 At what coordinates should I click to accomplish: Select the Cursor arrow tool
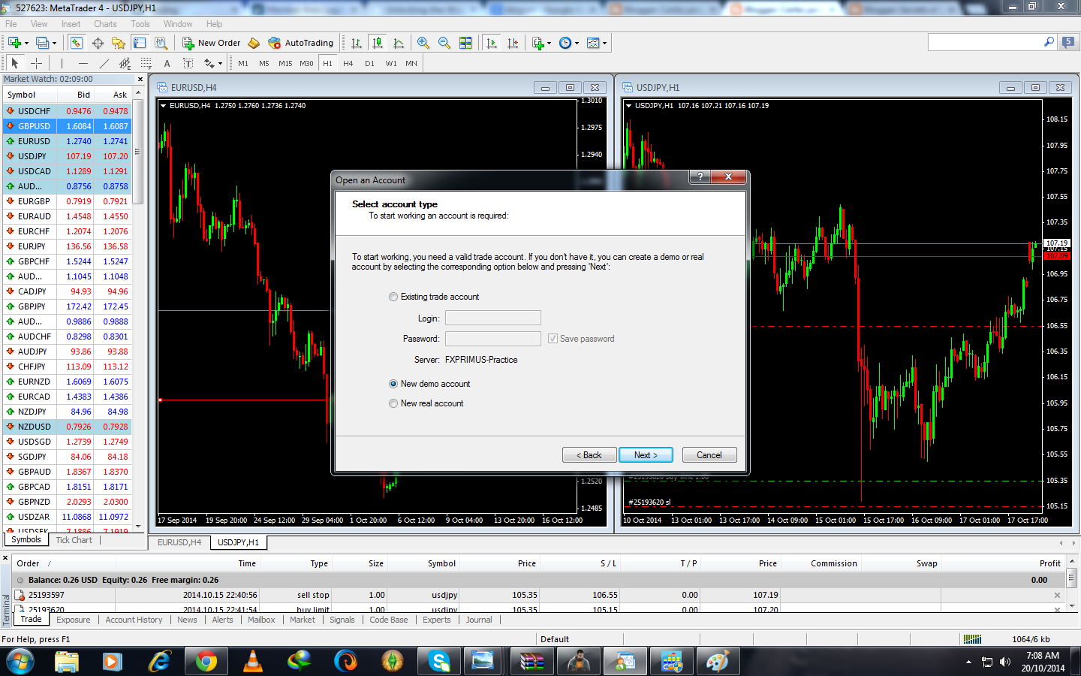14,63
